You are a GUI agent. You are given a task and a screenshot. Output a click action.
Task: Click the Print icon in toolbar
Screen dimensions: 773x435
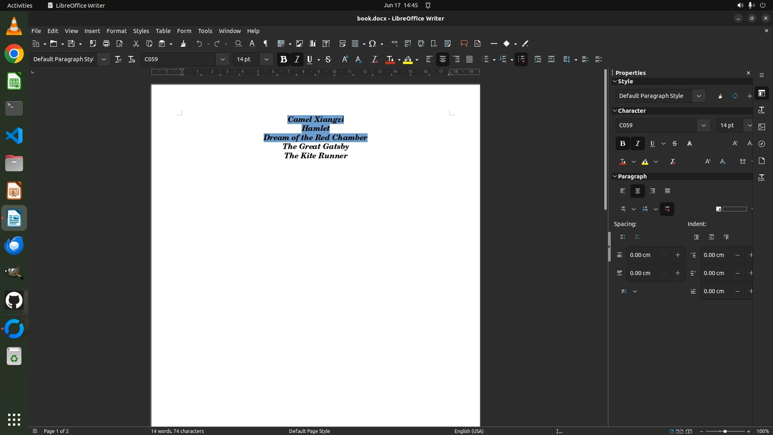click(106, 43)
